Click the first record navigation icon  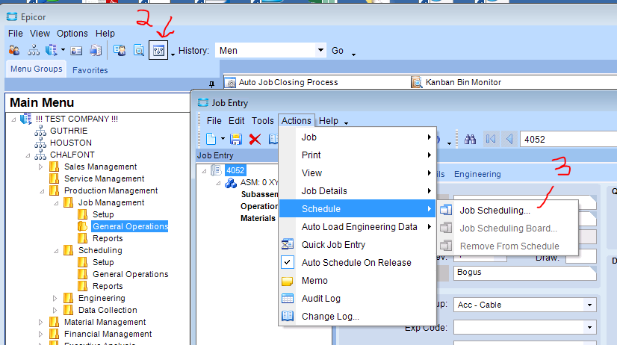coord(491,139)
